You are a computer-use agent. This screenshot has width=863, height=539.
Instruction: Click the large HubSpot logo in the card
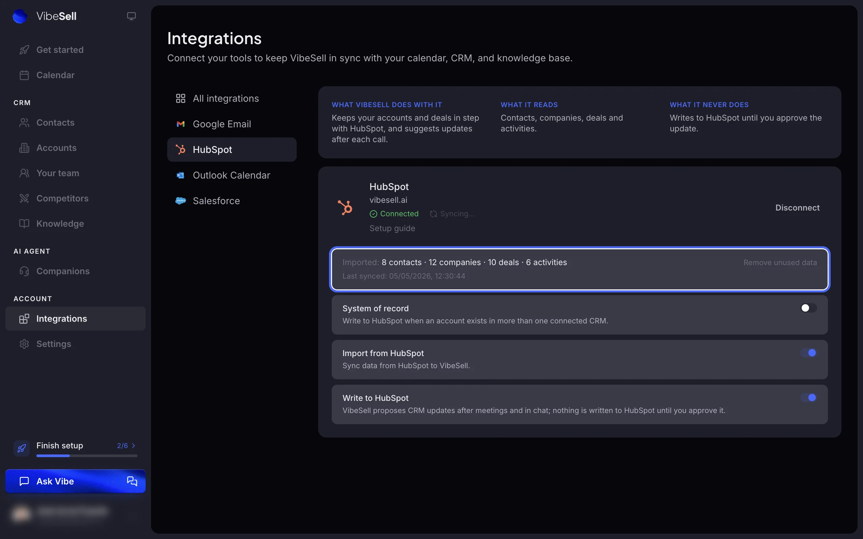click(x=345, y=208)
